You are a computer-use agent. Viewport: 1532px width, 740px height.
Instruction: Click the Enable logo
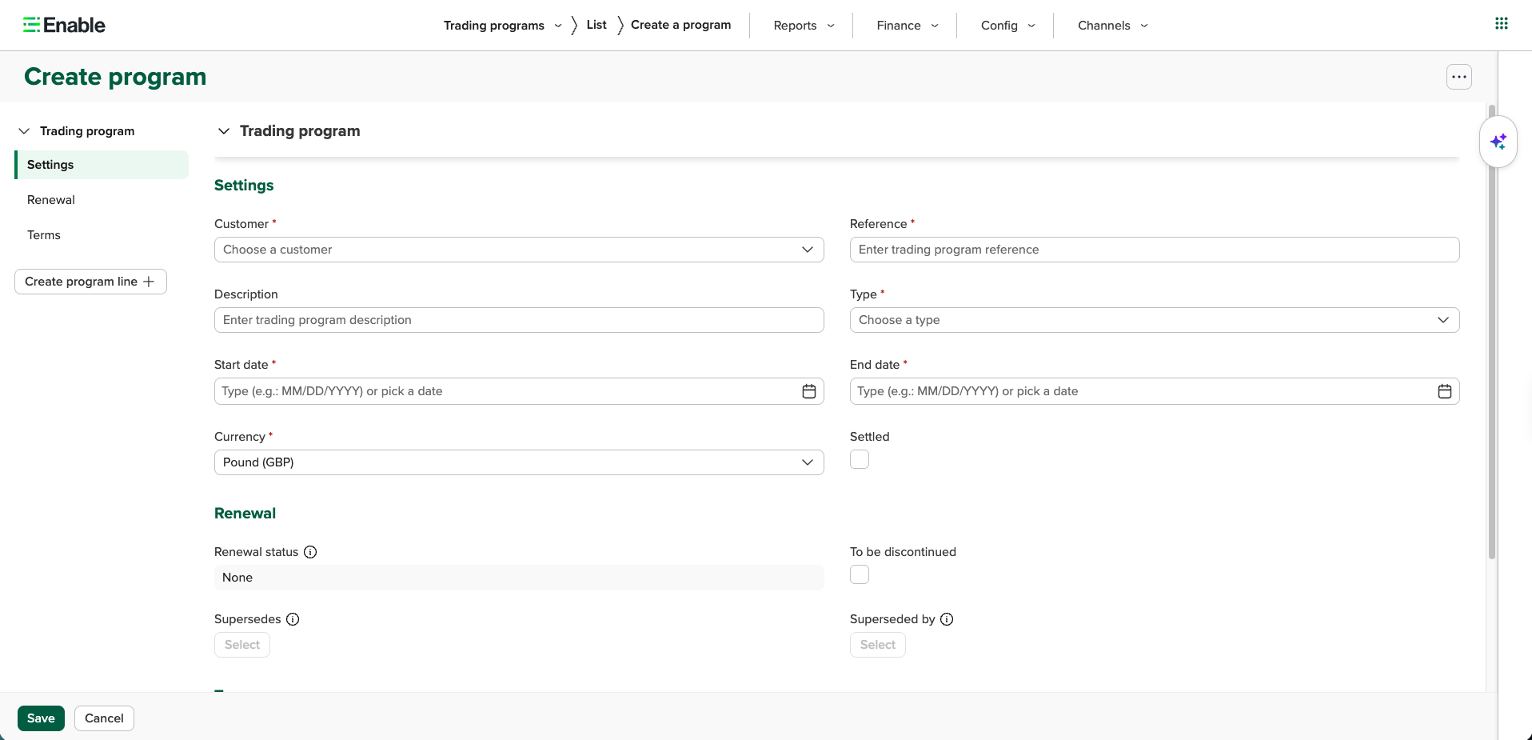point(64,25)
